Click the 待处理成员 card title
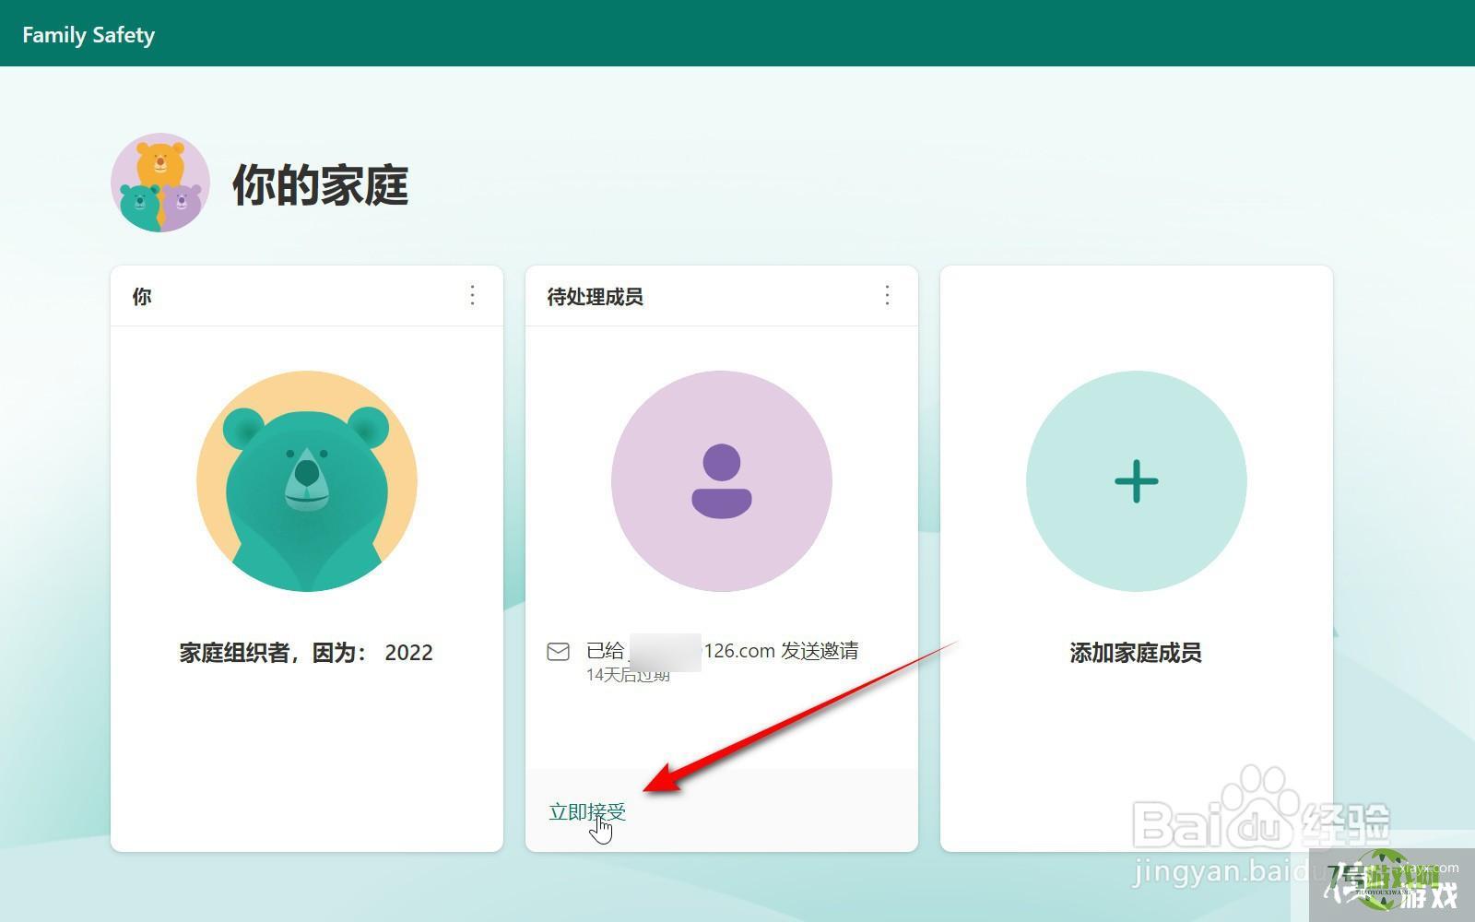 [595, 297]
